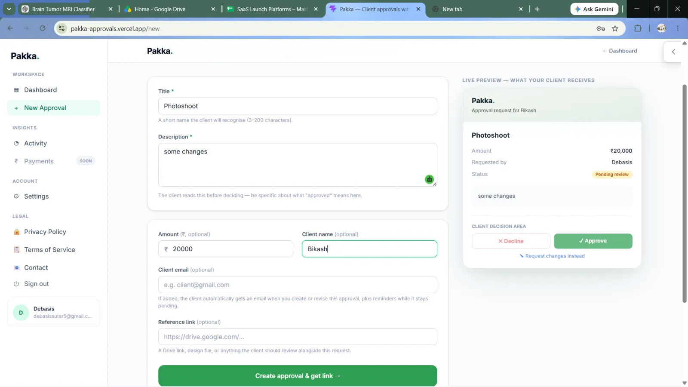Click the page vertical scrollbar
This screenshot has width=688, height=387.
coord(685,193)
